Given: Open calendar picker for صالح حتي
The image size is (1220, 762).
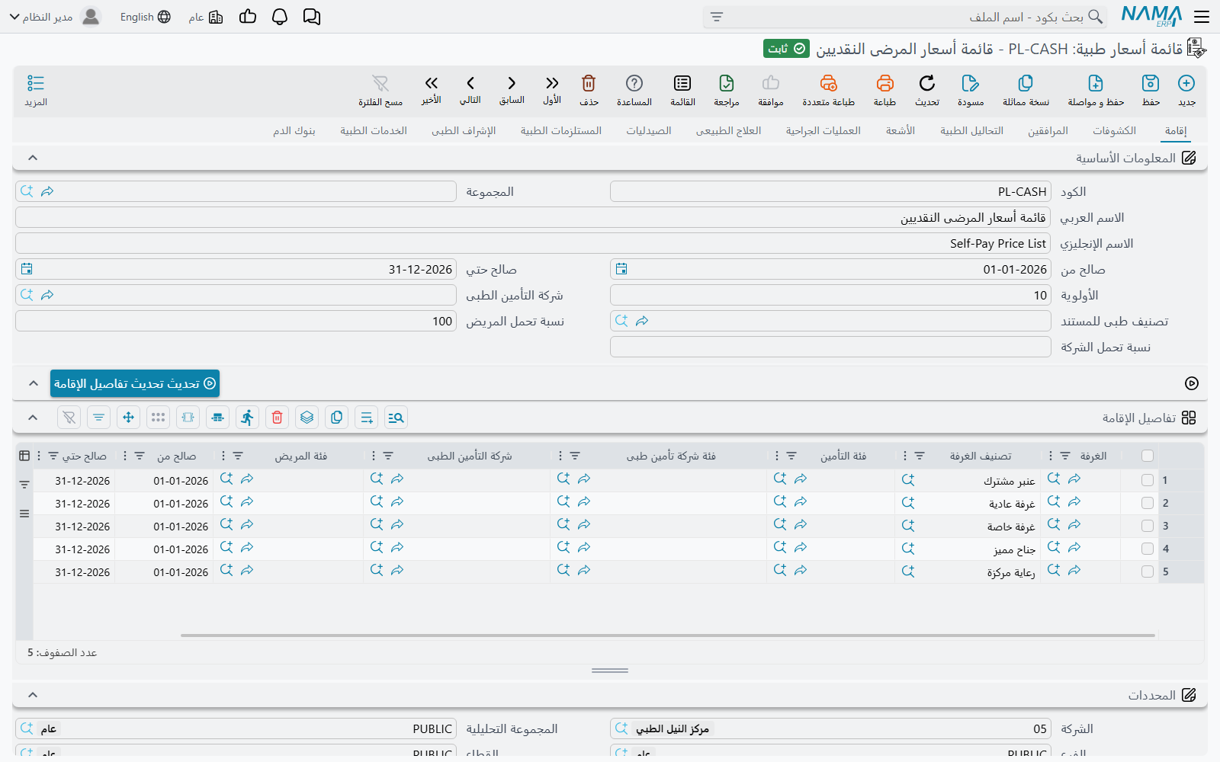Looking at the screenshot, I should 27,269.
